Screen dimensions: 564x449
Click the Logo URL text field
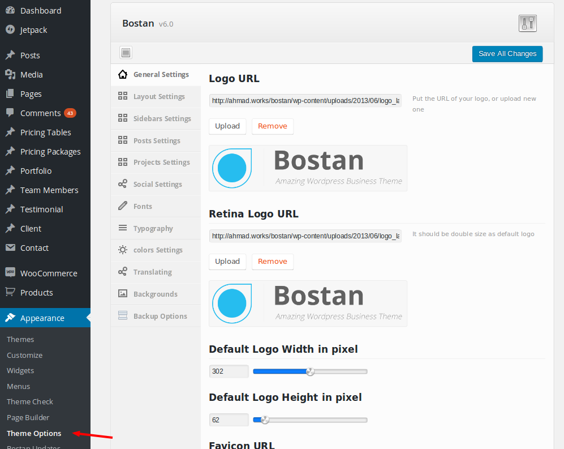pyautogui.click(x=305, y=101)
